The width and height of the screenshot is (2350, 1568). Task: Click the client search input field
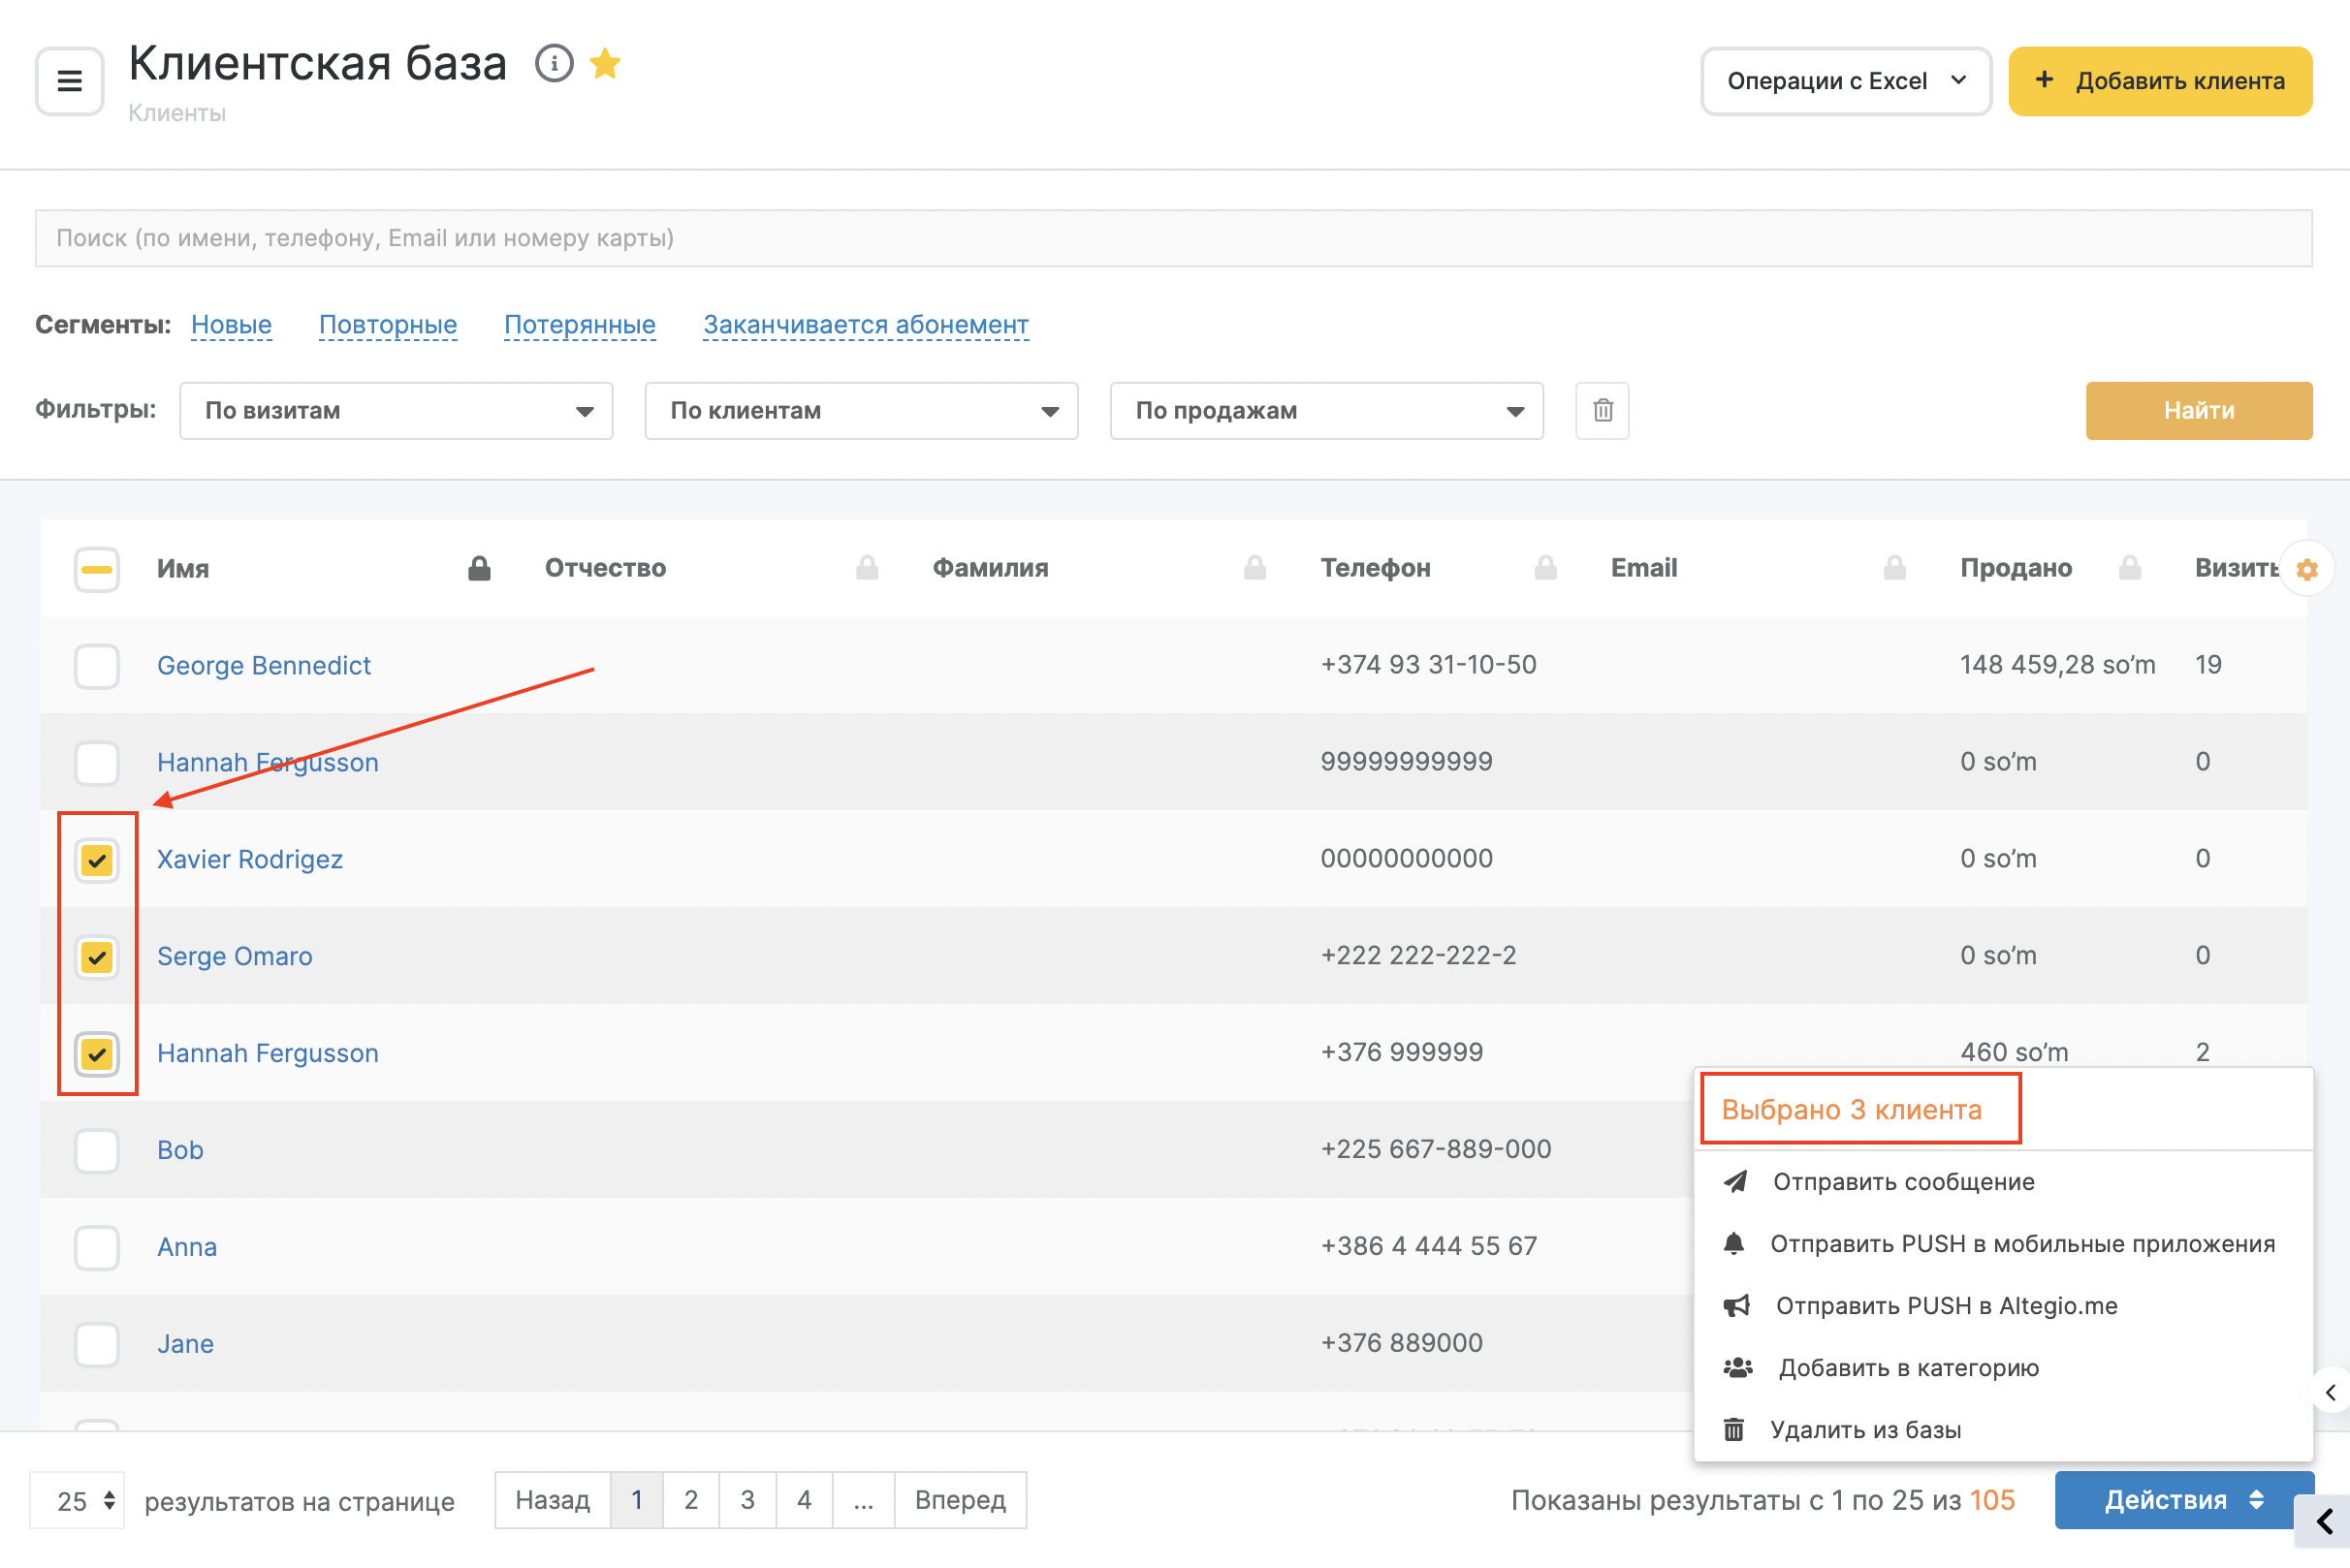[1172, 238]
